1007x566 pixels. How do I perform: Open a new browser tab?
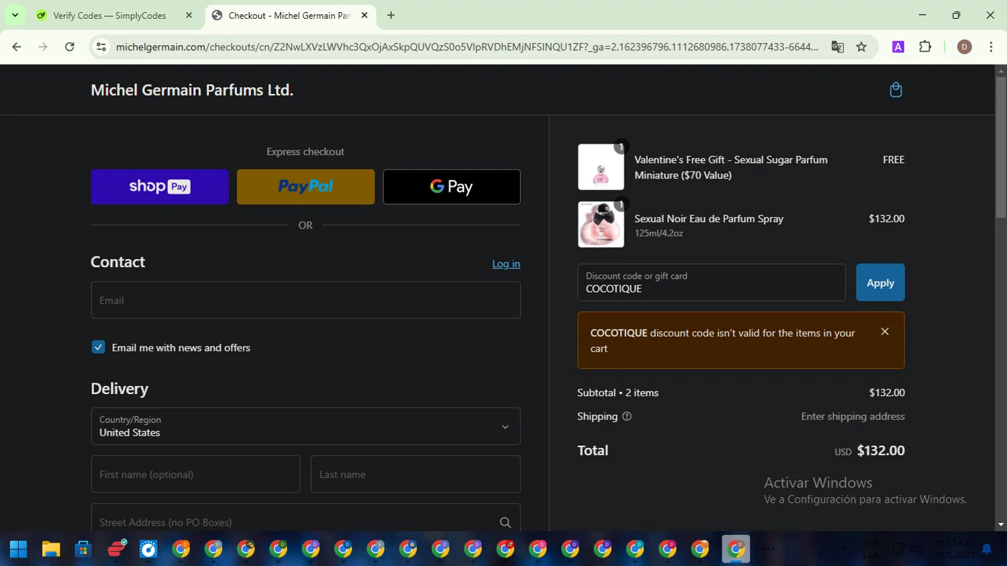click(x=391, y=15)
